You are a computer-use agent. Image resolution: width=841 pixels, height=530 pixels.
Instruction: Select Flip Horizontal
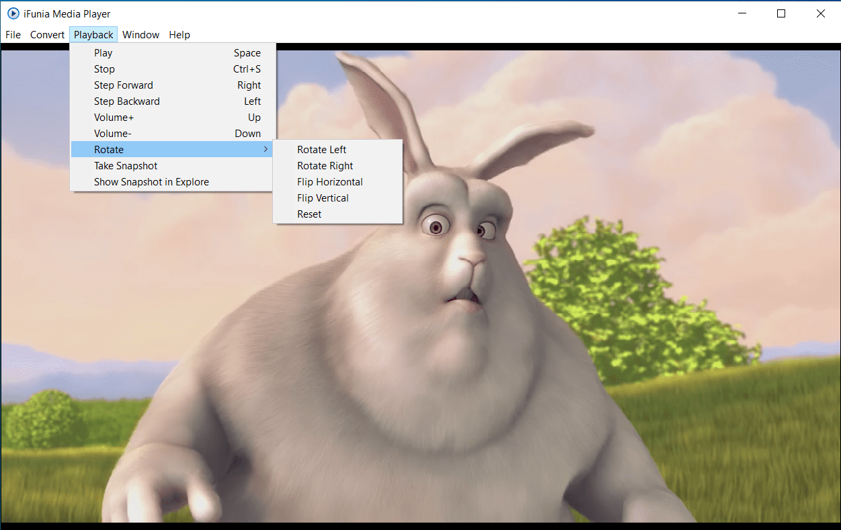[337, 182]
